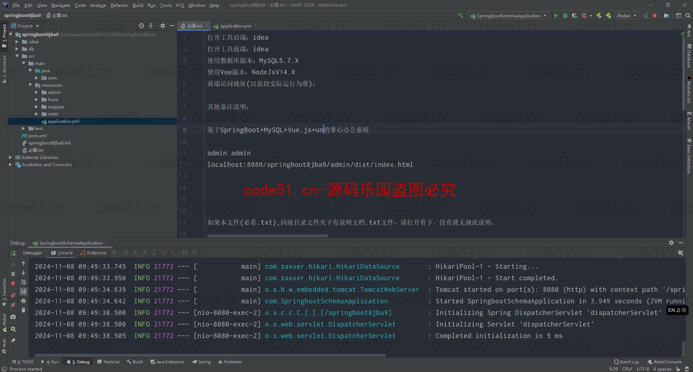693x372 pixels.
Task: Stop the debug session red square
Action: tap(13, 284)
